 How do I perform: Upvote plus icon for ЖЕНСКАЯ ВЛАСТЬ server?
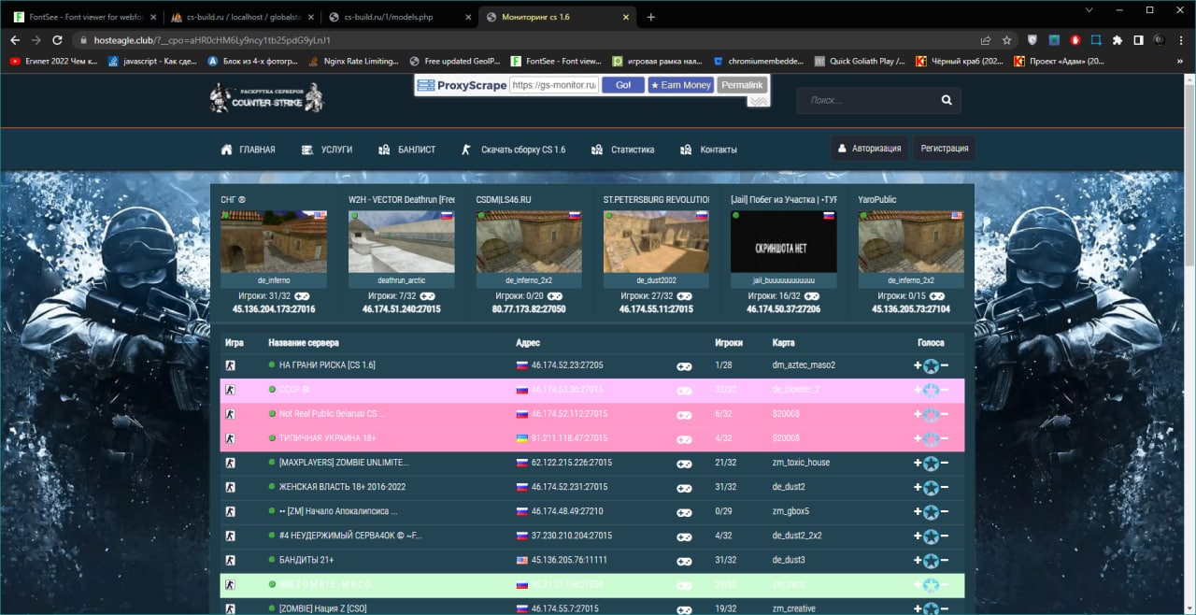[918, 488]
